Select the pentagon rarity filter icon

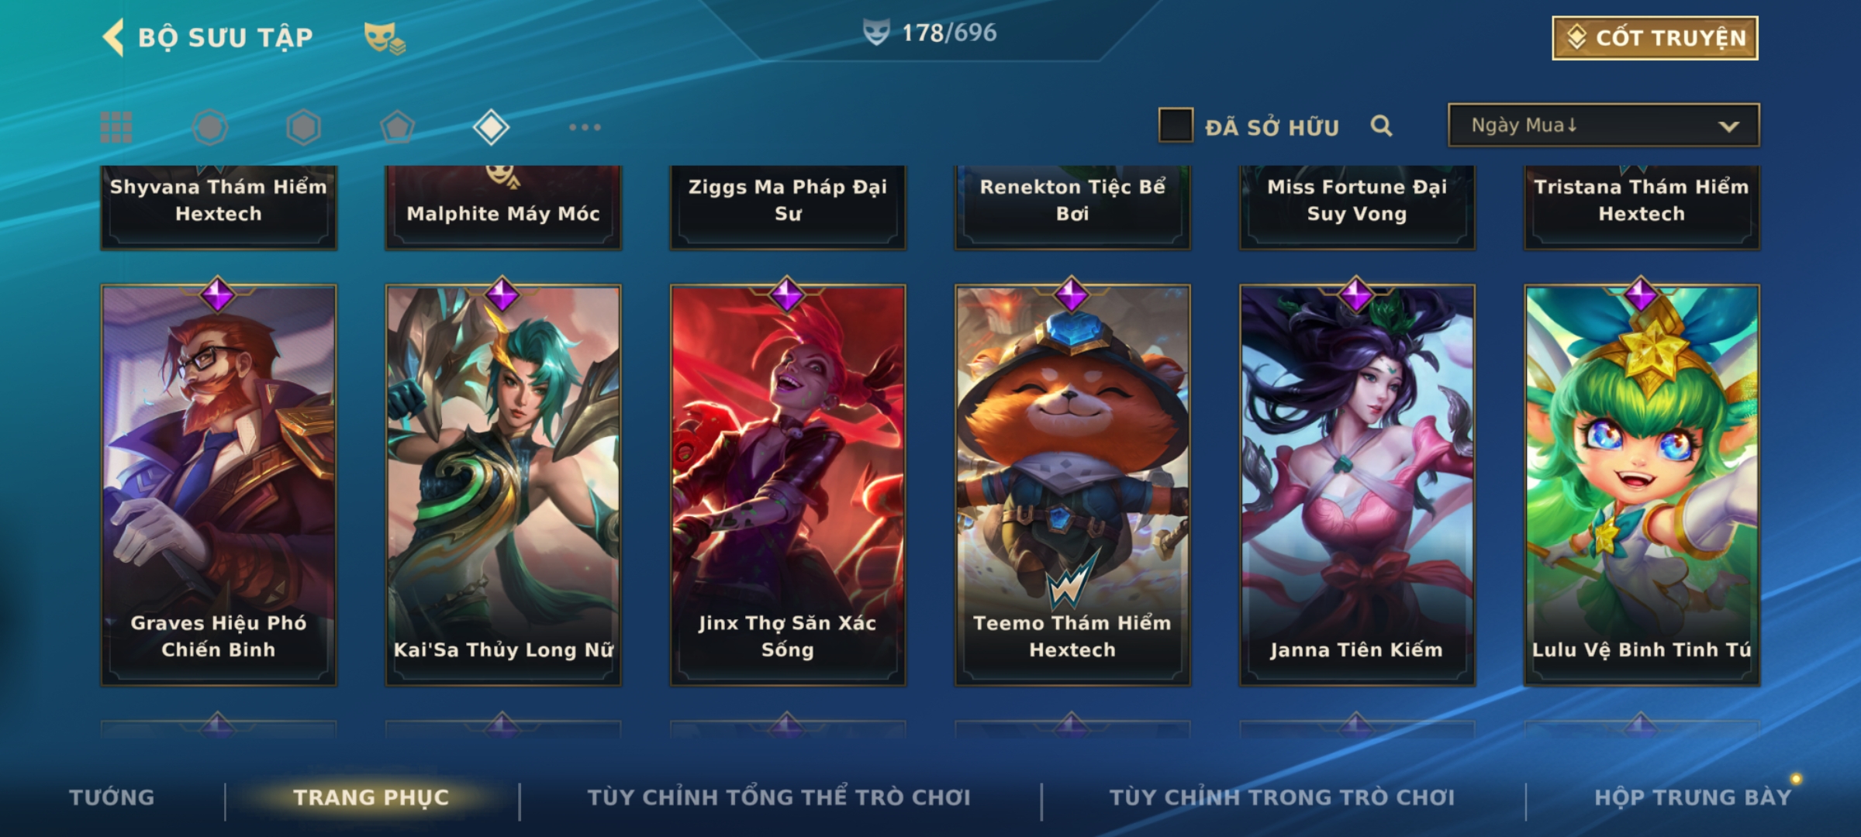[397, 127]
